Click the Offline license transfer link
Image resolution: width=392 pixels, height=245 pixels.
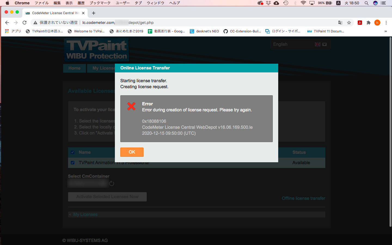pos(304,198)
